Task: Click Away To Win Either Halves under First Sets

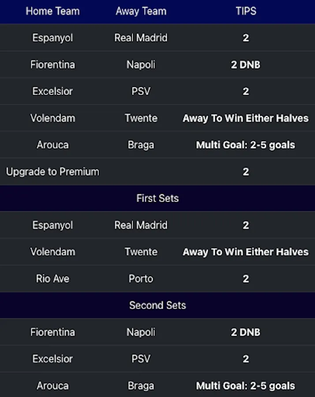Action: pyautogui.click(x=246, y=252)
